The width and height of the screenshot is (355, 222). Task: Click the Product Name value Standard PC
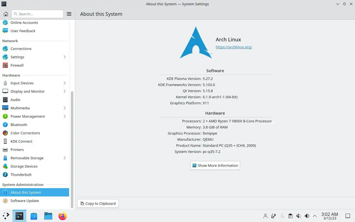pyautogui.click(x=229, y=145)
